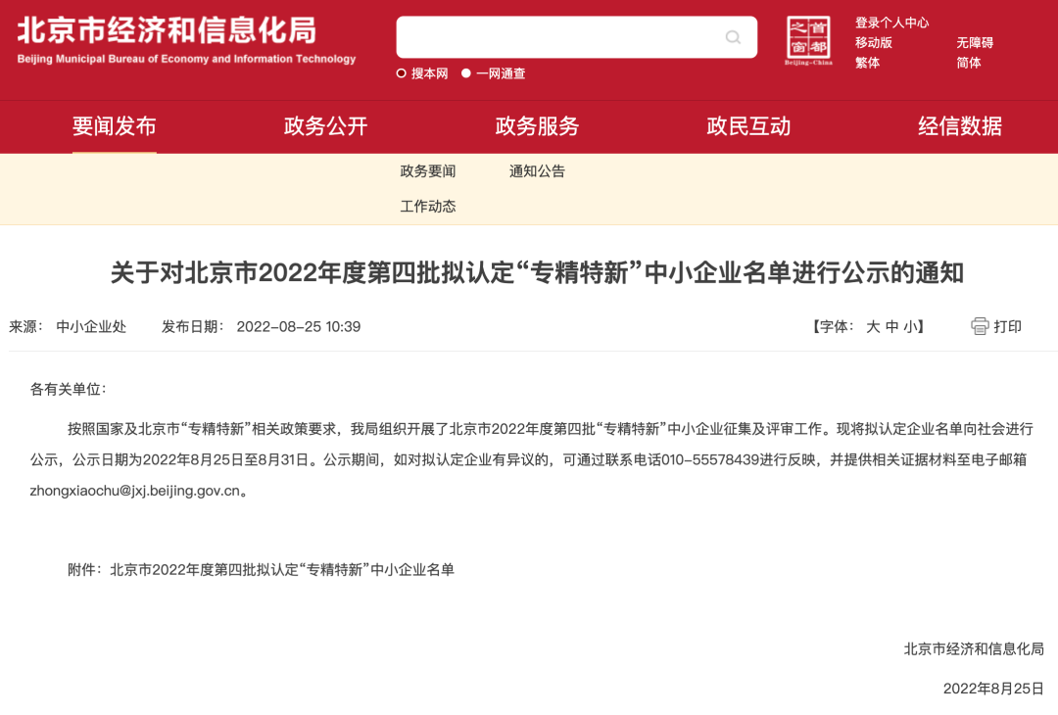Screen dimensions: 1058x715
Task: Enable 无障碍 accessibility mode
Action: (975, 42)
